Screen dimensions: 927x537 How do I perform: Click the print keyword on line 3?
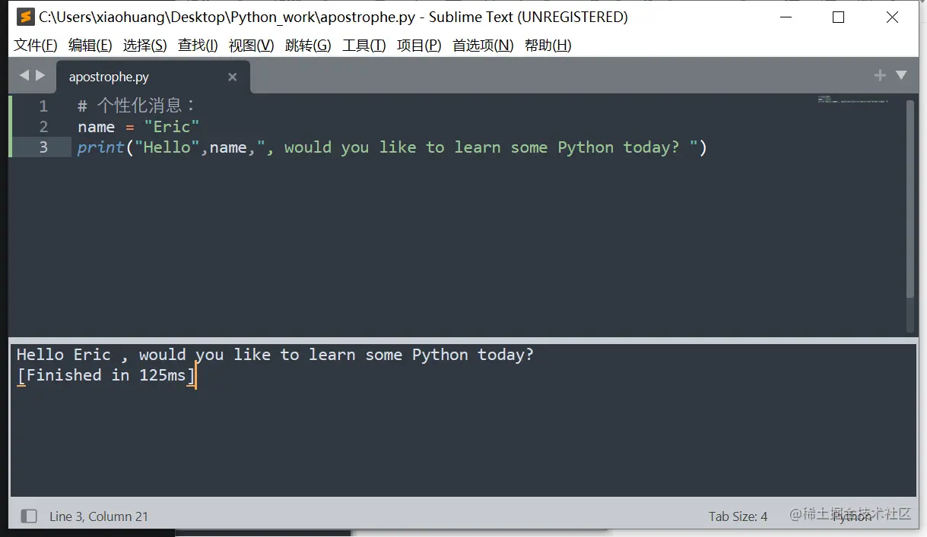coord(101,147)
